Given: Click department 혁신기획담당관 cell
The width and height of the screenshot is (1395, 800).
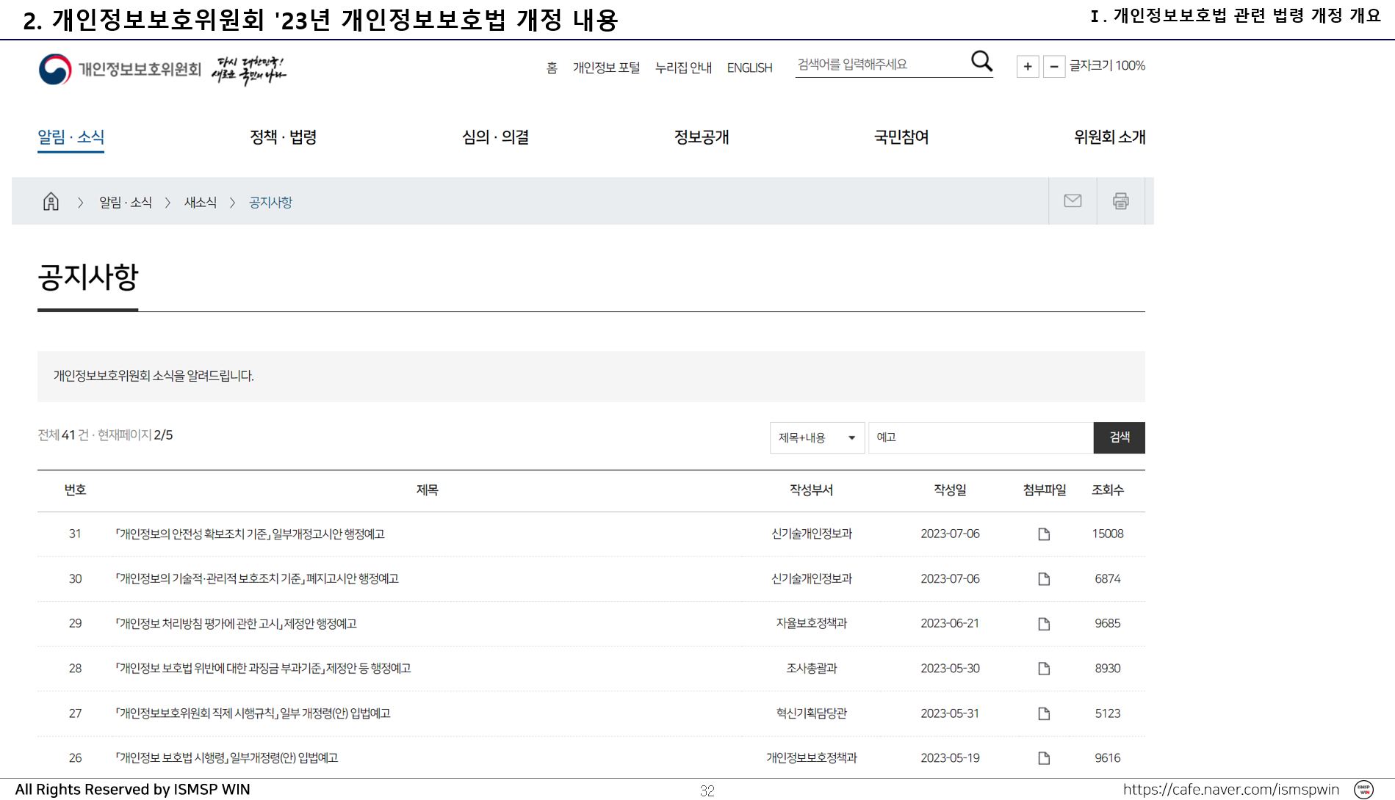Looking at the screenshot, I should coord(812,713).
